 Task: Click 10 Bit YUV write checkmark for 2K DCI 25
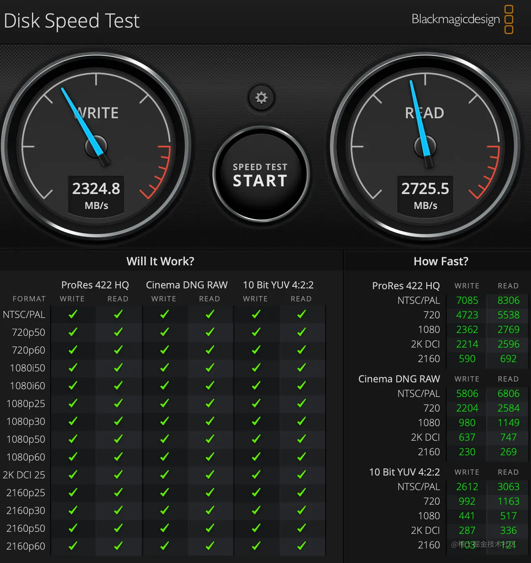coord(256,475)
